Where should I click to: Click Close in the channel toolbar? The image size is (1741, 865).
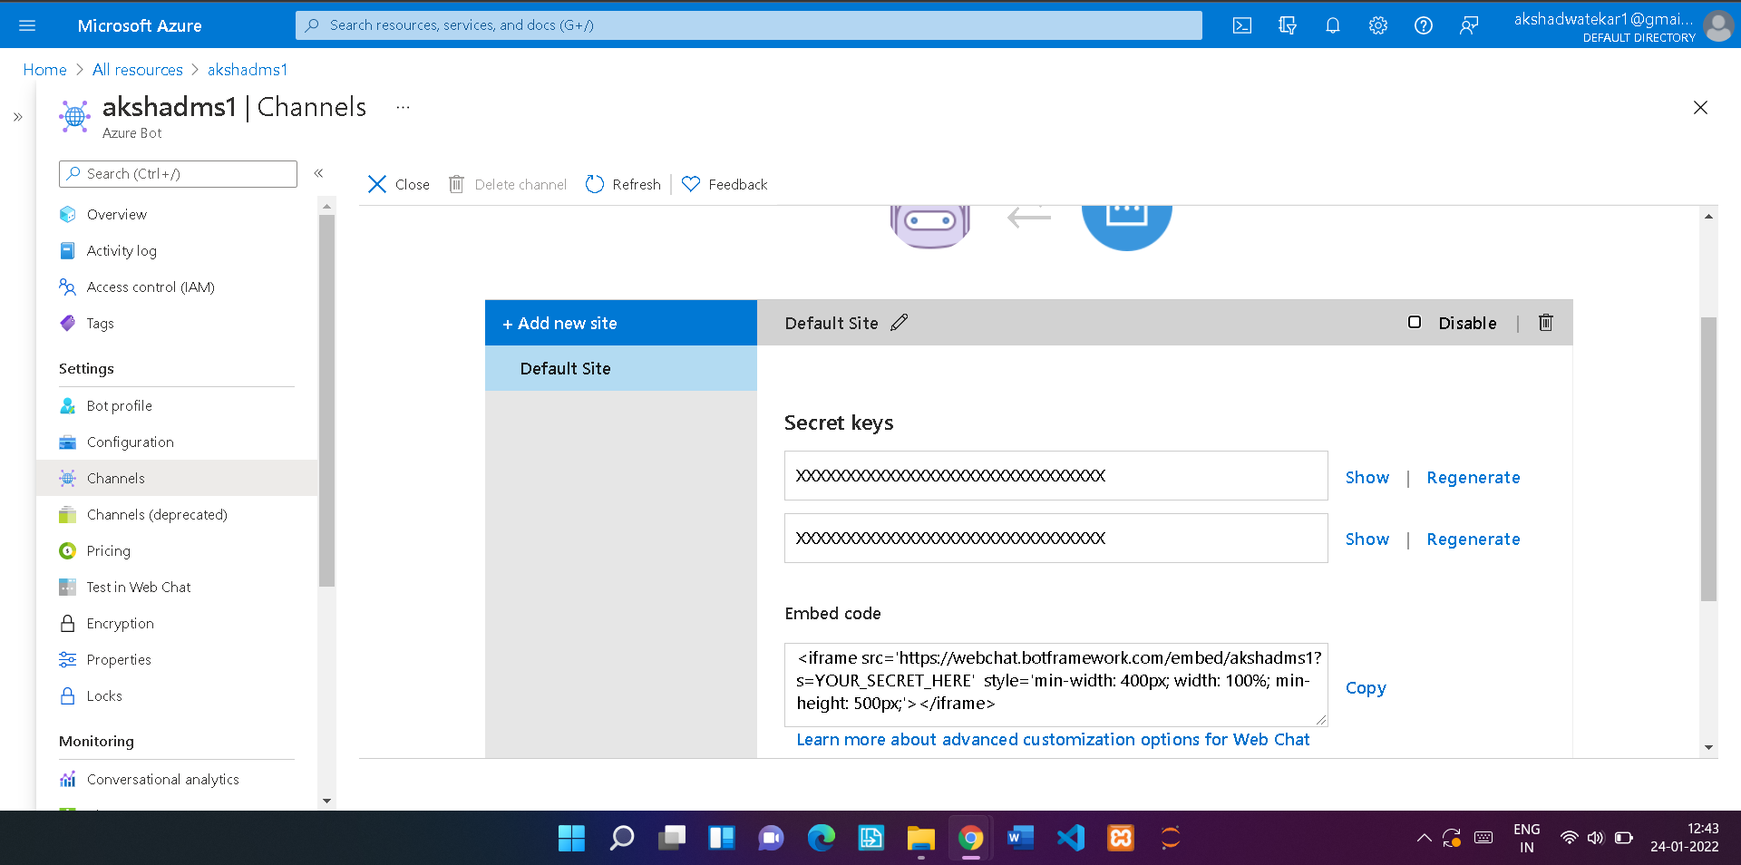point(399,184)
